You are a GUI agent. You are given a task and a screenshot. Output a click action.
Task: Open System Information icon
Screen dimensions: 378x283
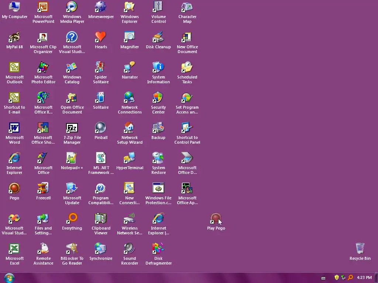158,67
